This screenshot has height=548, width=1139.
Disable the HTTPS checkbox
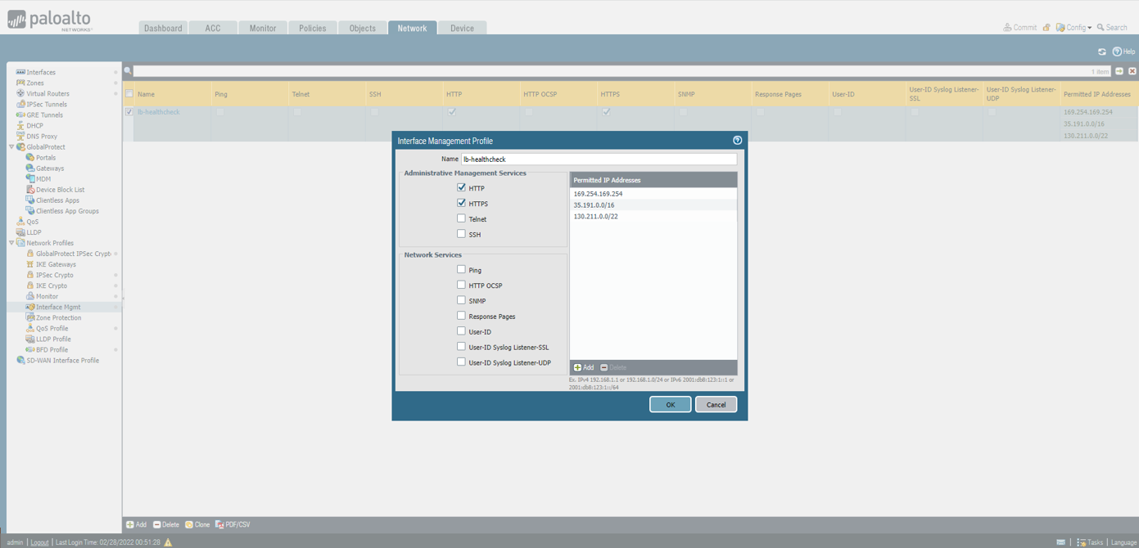[461, 203]
